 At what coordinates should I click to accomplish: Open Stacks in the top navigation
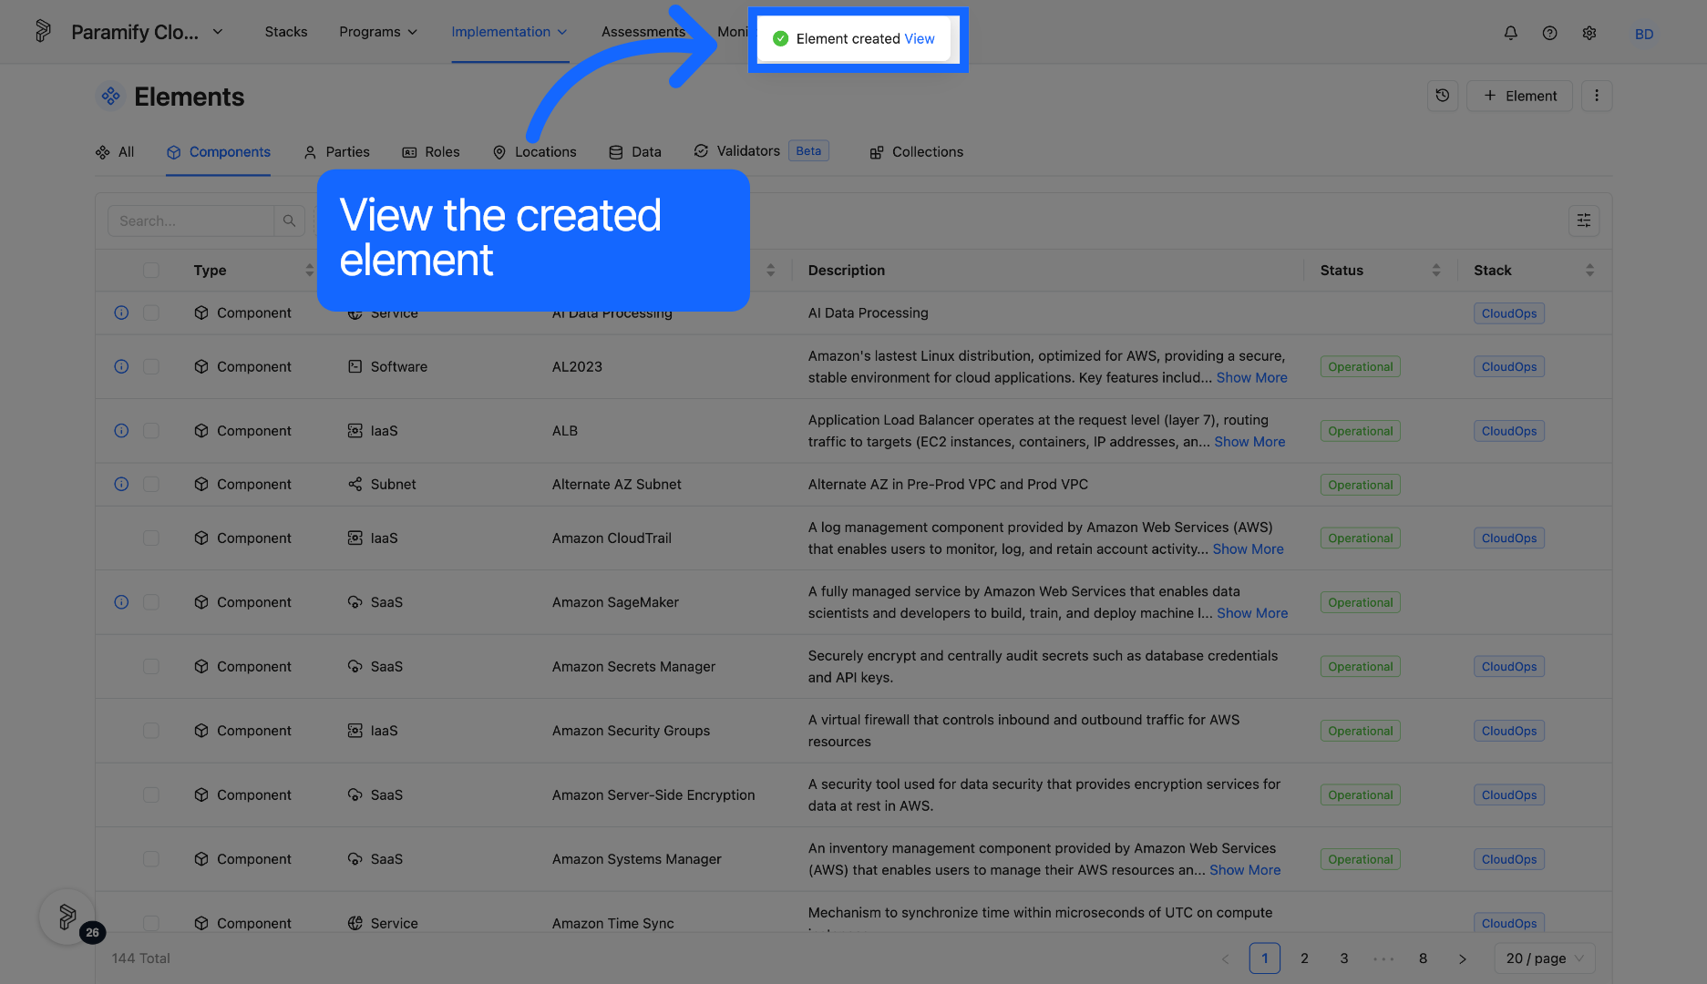pyautogui.click(x=286, y=32)
